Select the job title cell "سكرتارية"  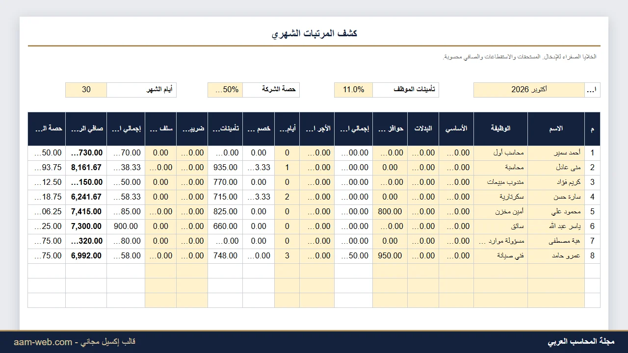(x=500, y=197)
